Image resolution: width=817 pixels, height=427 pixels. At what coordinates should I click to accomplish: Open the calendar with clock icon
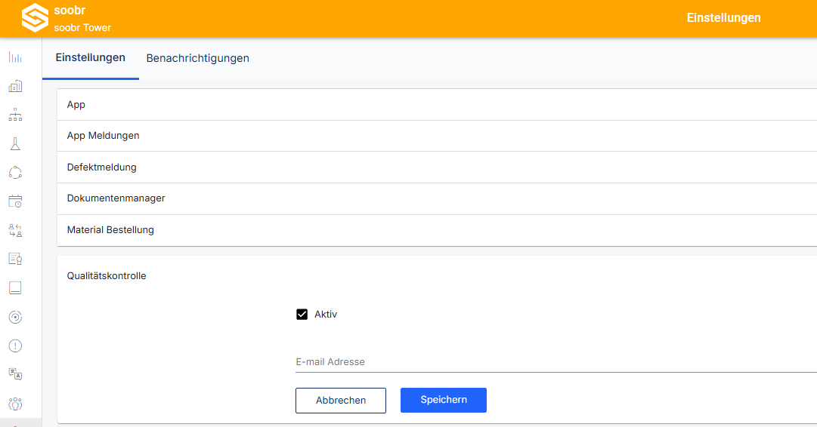15,201
